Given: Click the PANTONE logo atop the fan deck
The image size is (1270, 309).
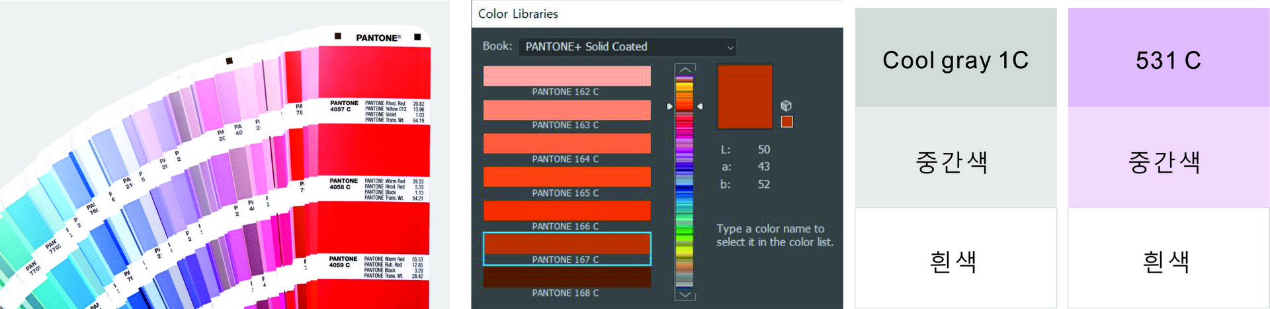Looking at the screenshot, I should (x=378, y=38).
